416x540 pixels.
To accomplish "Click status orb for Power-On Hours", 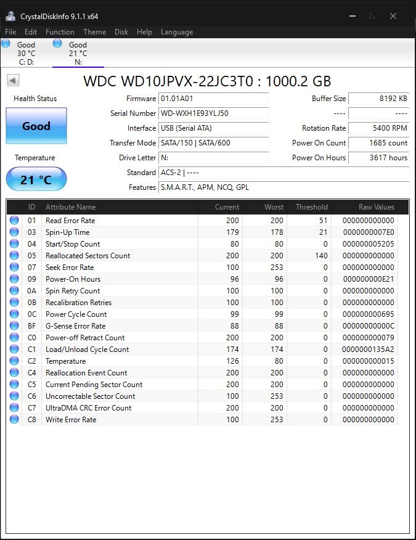I will pyautogui.click(x=14, y=279).
